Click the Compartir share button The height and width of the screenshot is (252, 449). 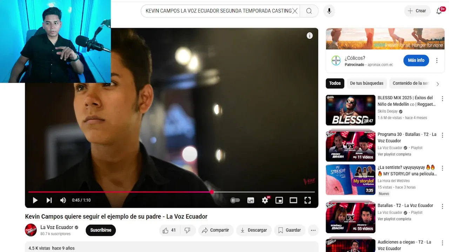pyautogui.click(x=216, y=230)
